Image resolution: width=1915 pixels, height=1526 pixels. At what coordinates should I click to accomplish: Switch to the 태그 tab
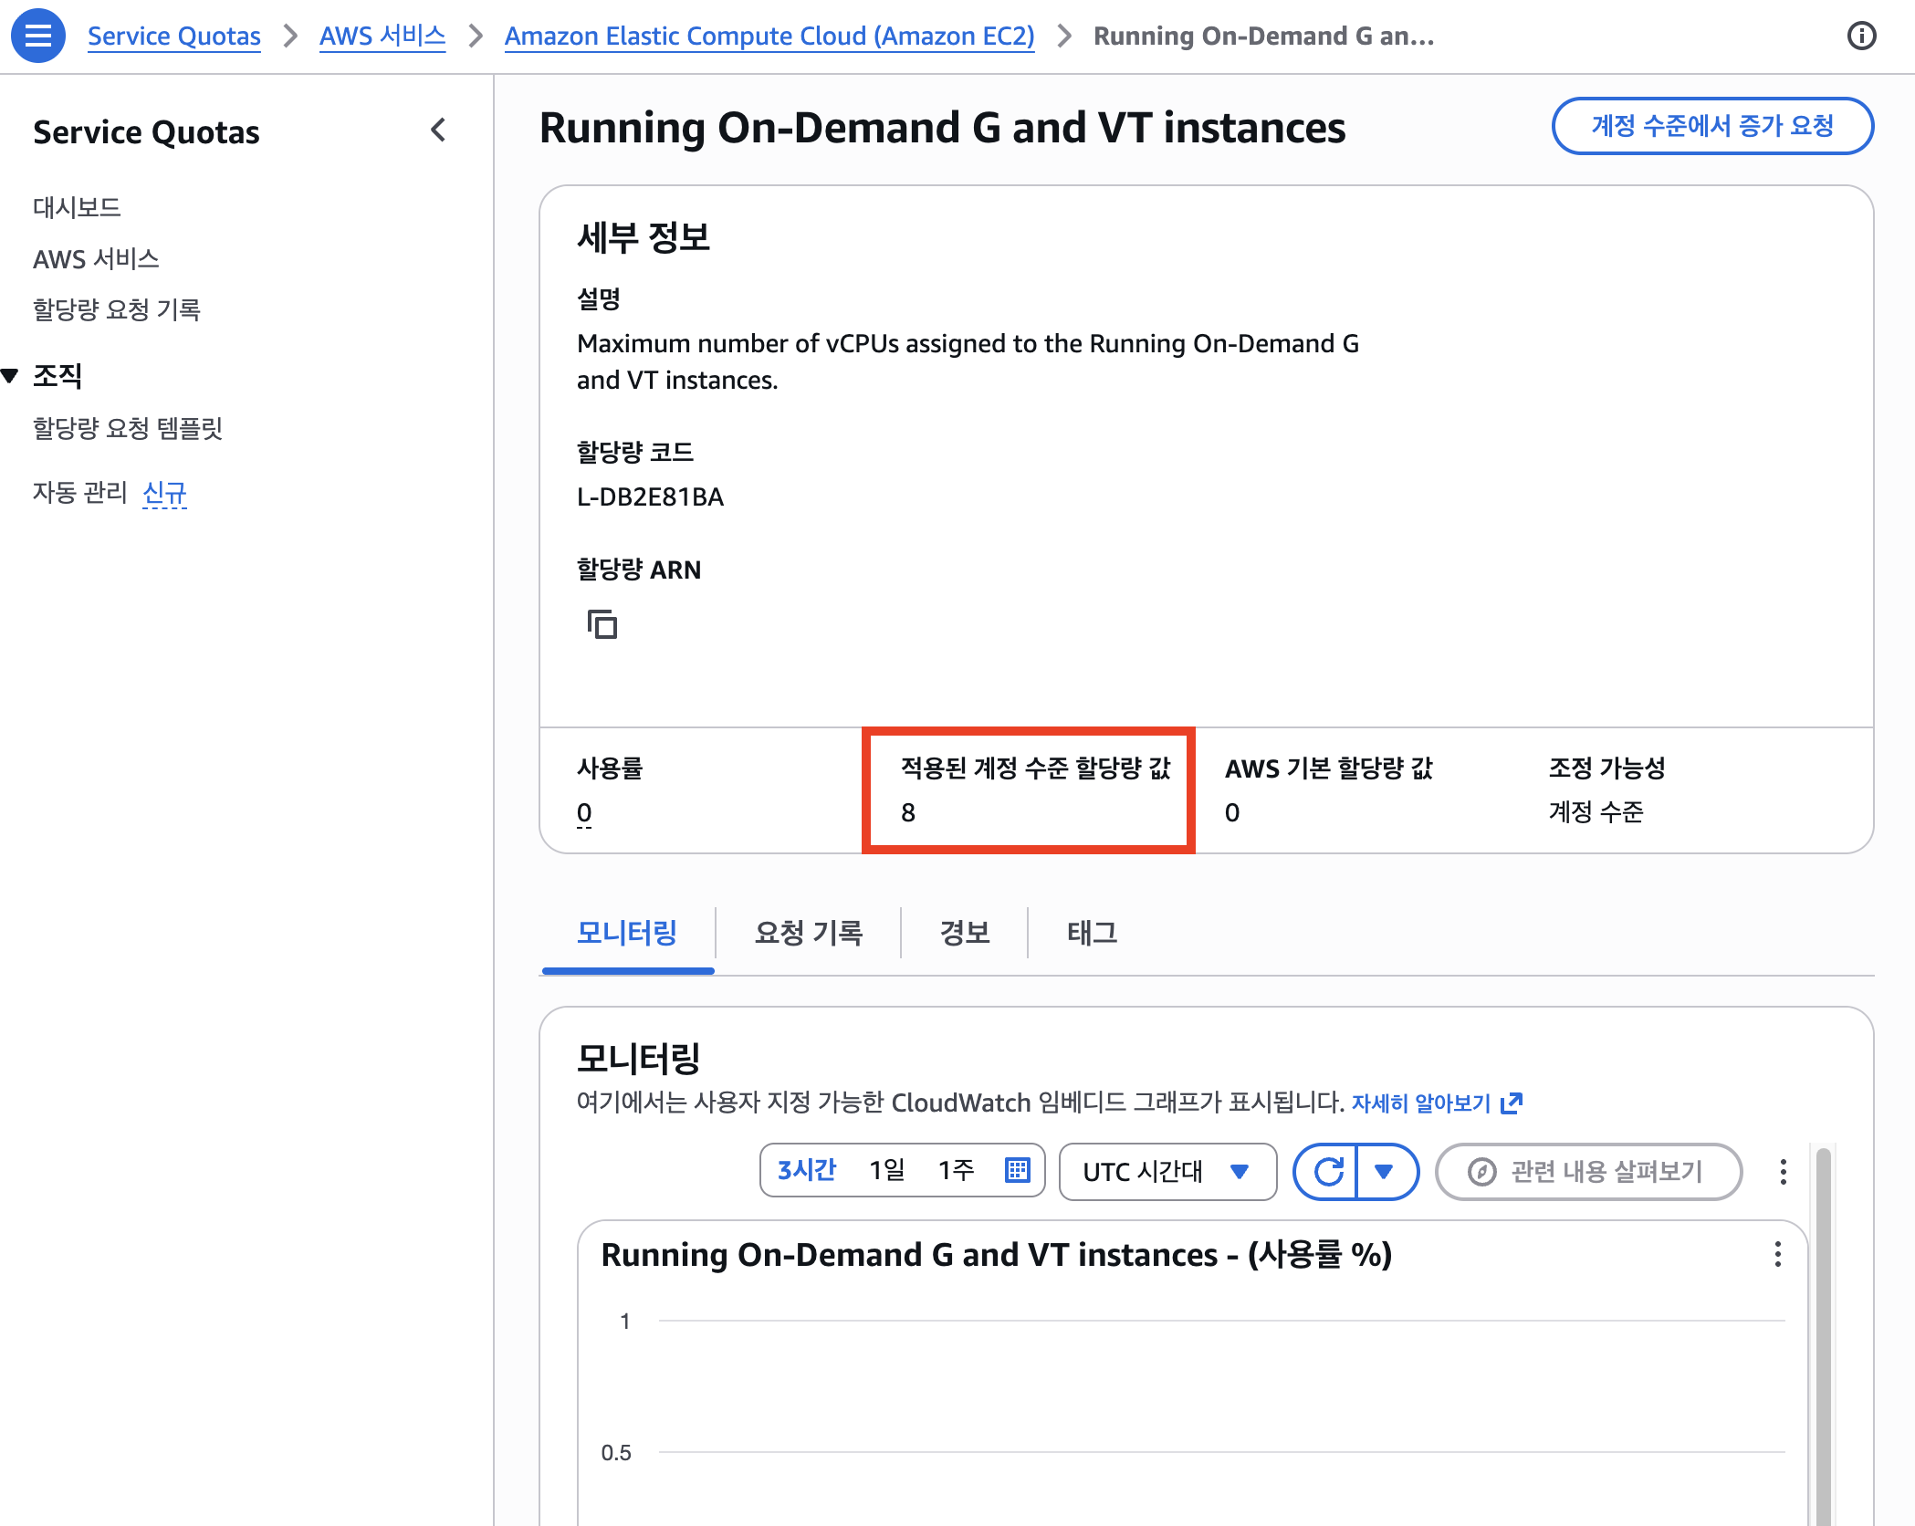click(1090, 932)
